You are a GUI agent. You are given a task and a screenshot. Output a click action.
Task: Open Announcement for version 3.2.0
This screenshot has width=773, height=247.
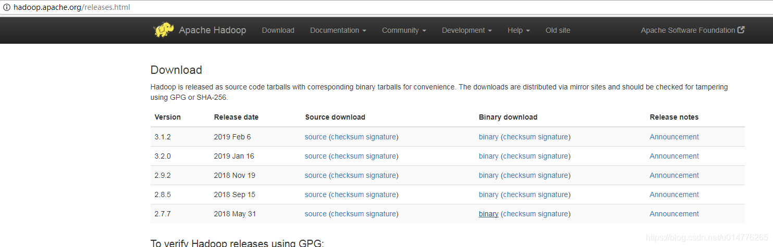[674, 156]
